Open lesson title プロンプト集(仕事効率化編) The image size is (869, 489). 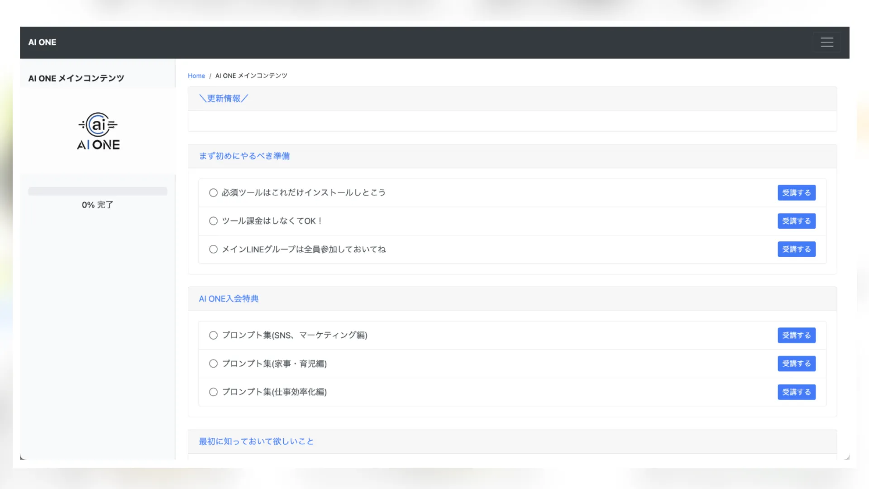coord(274,392)
